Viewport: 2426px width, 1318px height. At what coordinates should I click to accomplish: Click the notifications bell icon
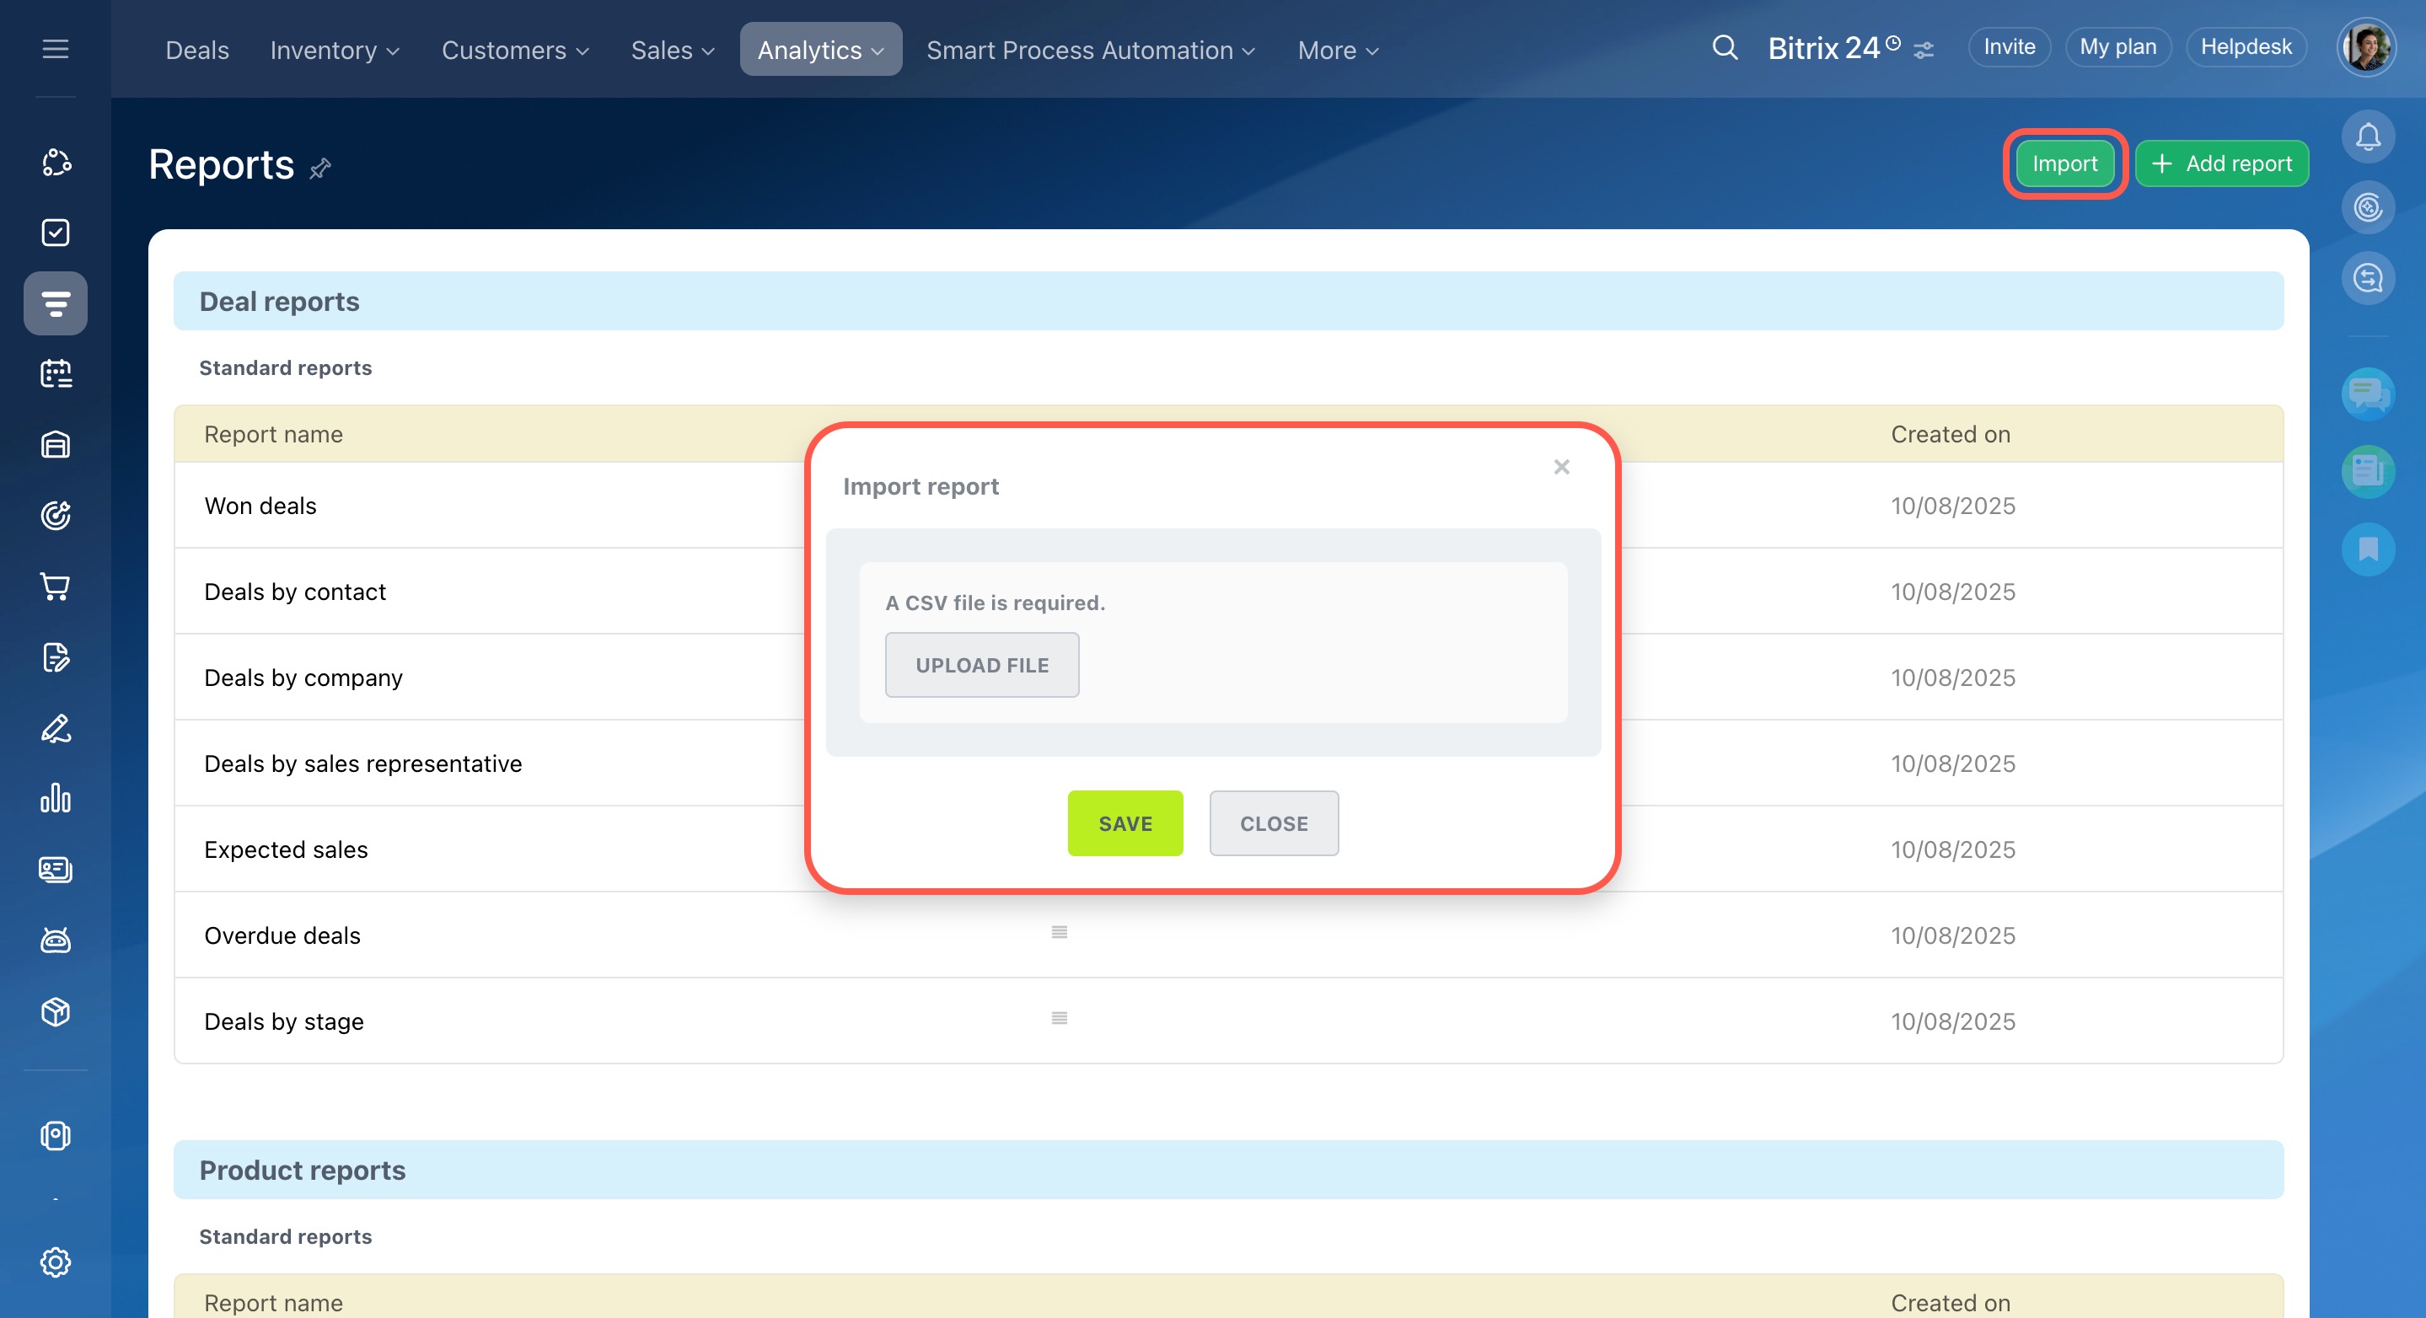tap(2368, 137)
